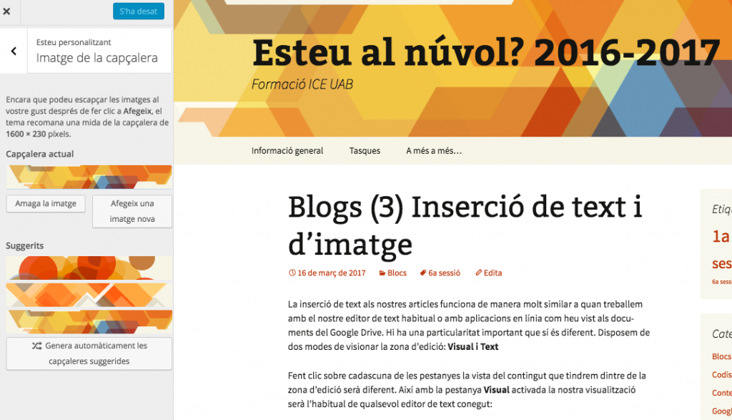Image resolution: width=732 pixels, height=420 pixels.
Task: Expand the A més a més… menu
Action: [x=433, y=150]
